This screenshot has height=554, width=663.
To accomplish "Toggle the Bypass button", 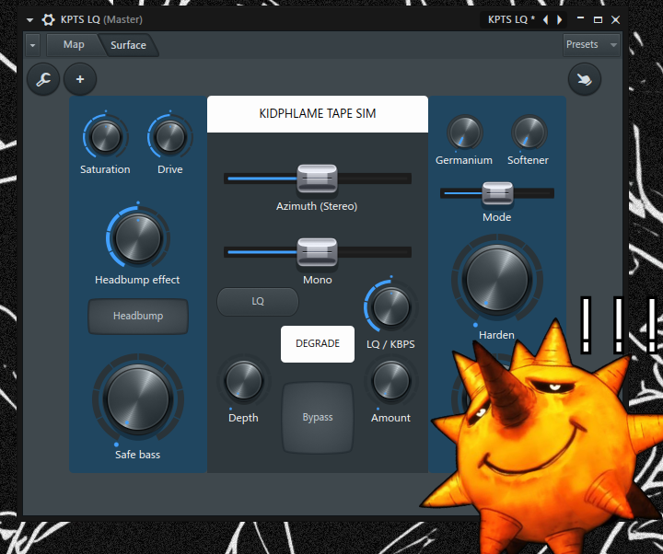I will [x=318, y=418].
